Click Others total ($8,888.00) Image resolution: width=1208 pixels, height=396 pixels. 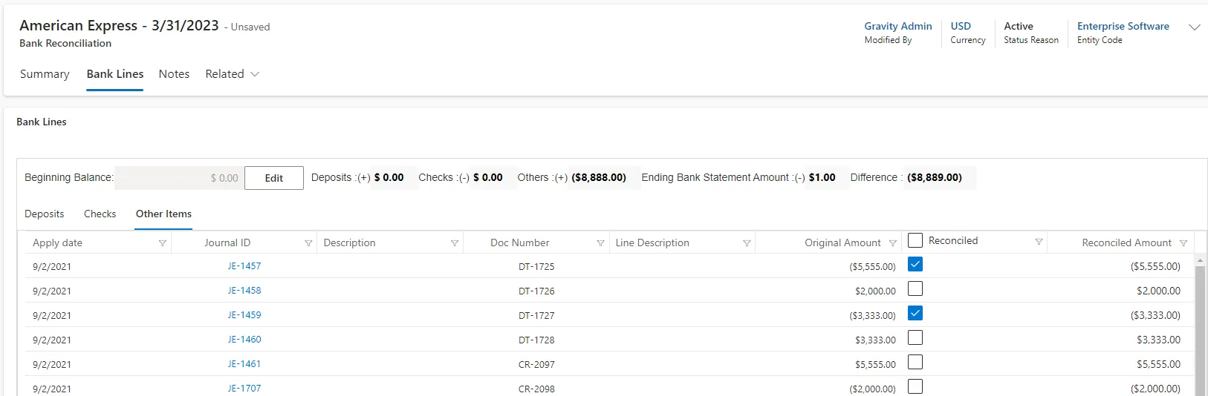pos(599,177)
